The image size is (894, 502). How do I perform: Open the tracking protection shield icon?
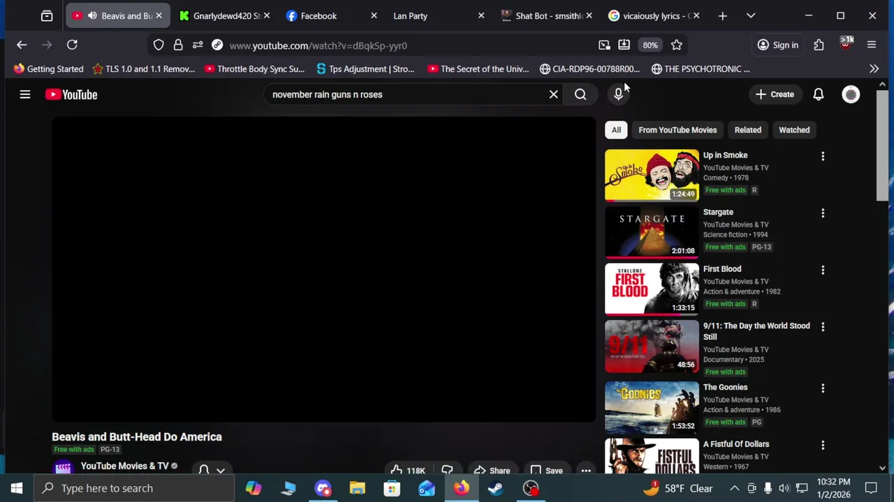coord(159,45)
